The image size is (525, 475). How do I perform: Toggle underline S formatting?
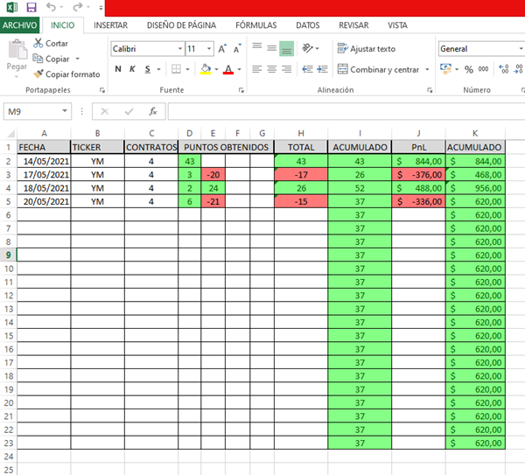pyautogui.click(x=148, y=69)
